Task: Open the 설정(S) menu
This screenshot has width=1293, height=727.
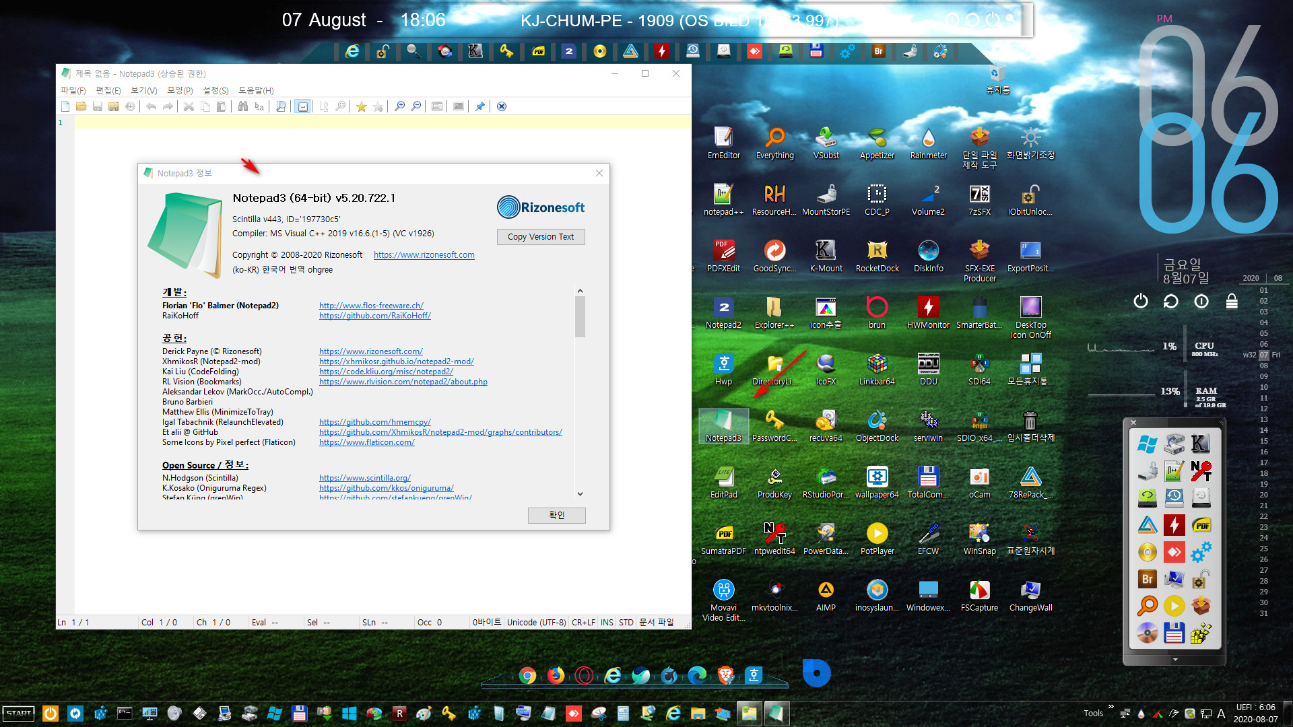Action: [215, 90]
